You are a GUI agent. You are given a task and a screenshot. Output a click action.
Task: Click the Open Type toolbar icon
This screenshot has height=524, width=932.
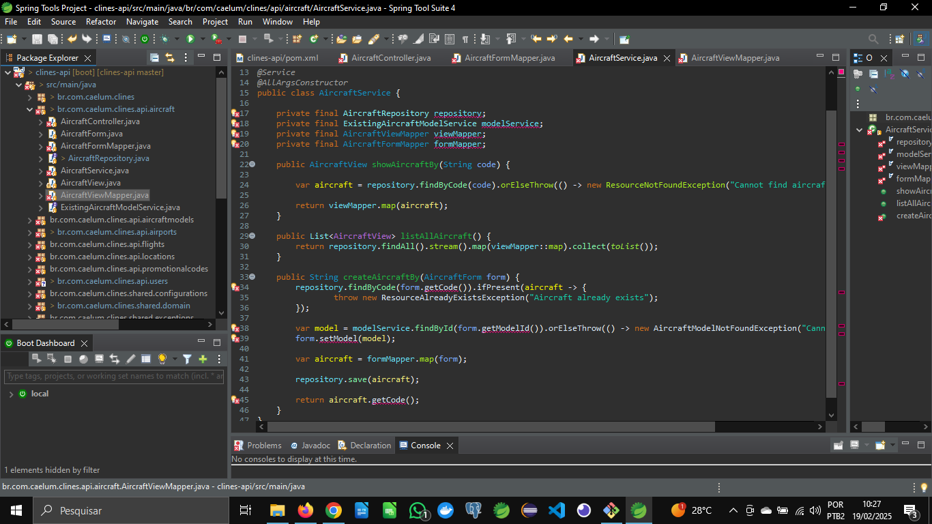click(340, 39)
